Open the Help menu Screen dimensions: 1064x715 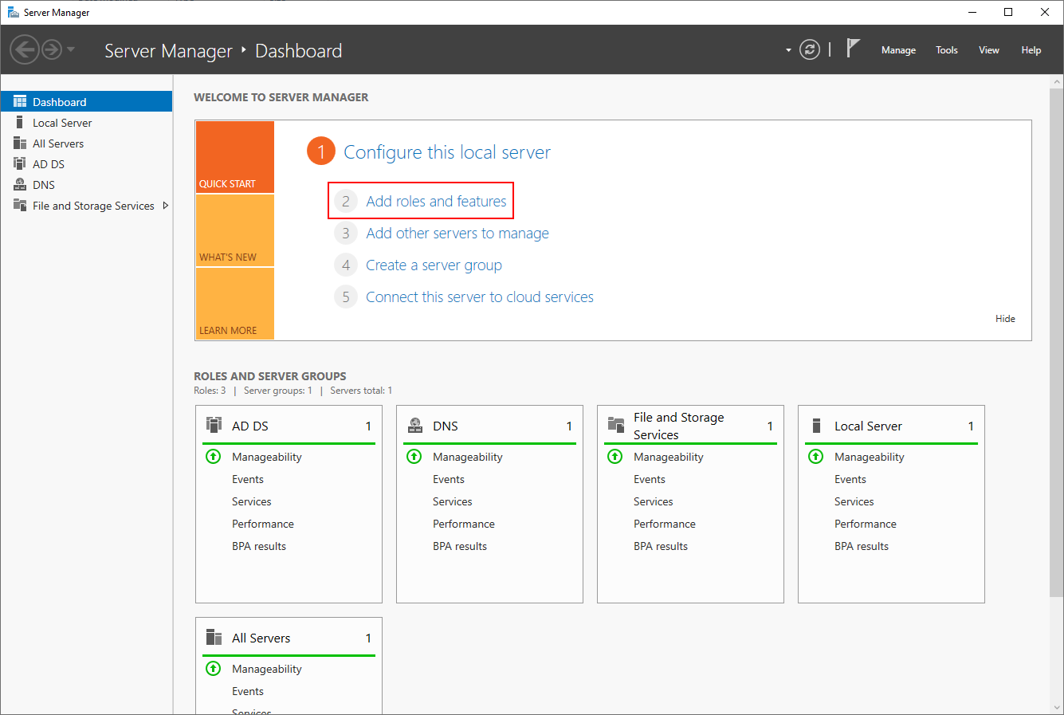point(1031,50)
